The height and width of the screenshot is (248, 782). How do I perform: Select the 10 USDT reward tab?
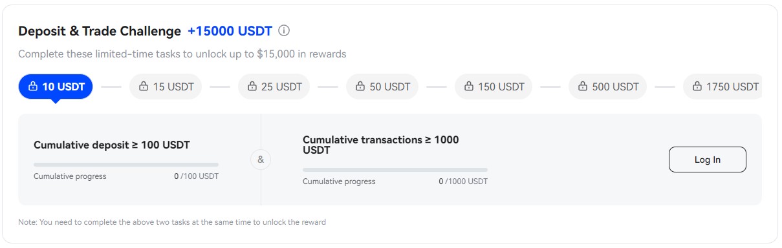pos(56,87)
